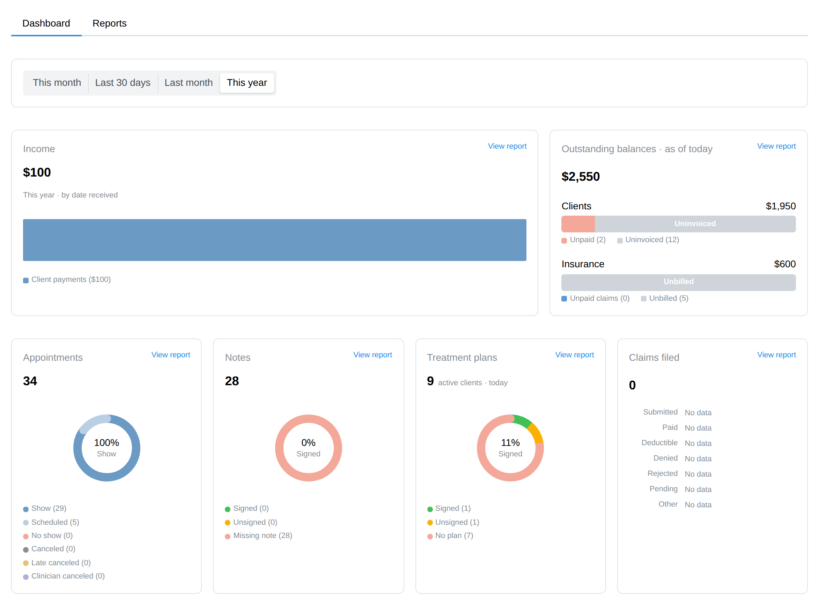The height and width of the screenshot is (605, 819).
Task: Switch to the Reports tab
Action: [109, 23]
